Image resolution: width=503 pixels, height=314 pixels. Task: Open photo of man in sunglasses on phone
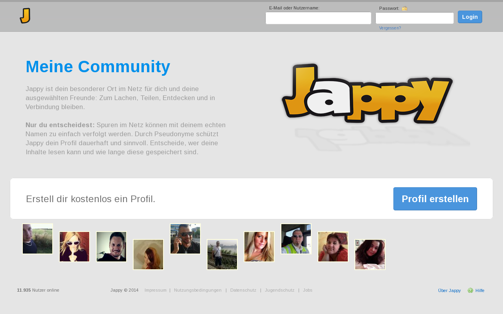185,239
